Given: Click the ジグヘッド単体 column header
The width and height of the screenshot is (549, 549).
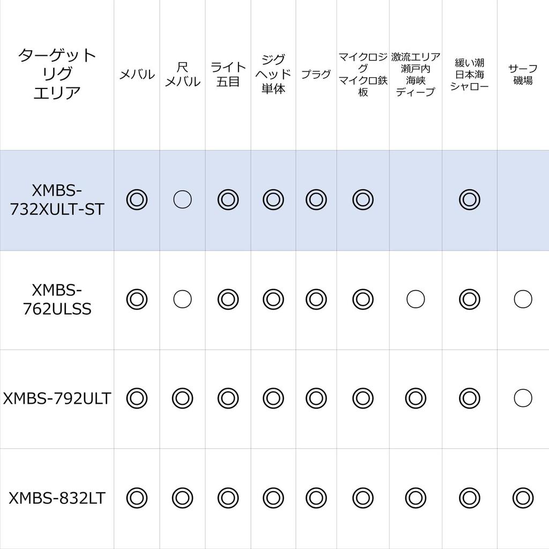Looking at the screenshot, I should (x=273, y=74).
